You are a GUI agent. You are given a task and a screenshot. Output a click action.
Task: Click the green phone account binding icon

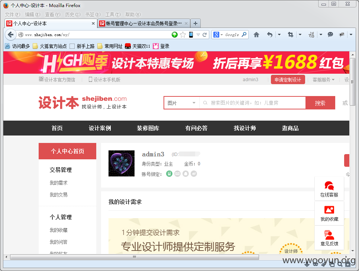tap(169, 174)
